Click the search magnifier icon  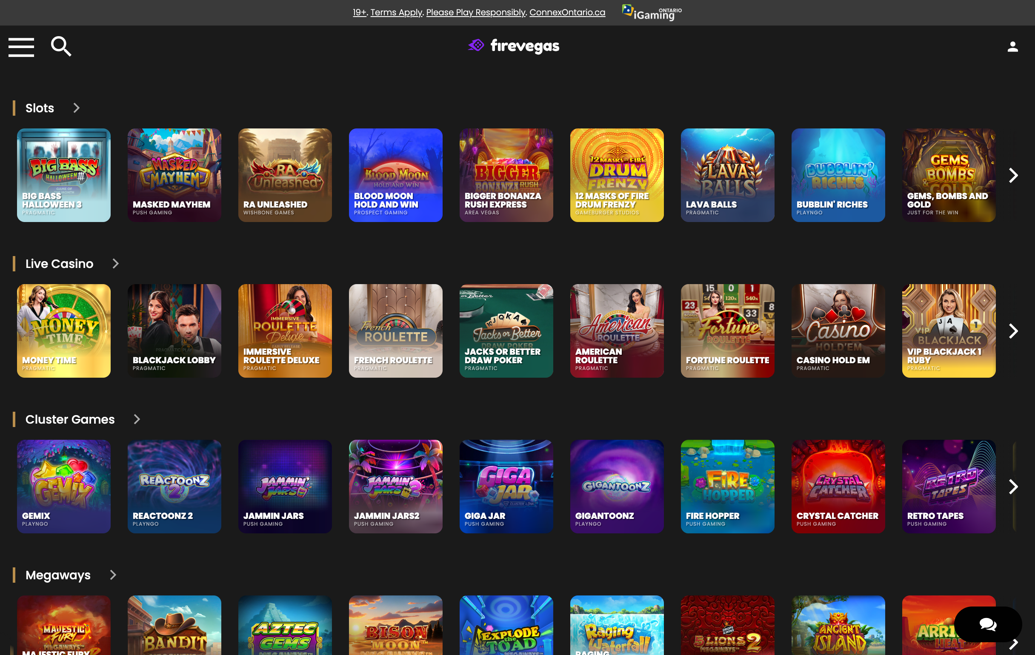[x=61, y=46]
